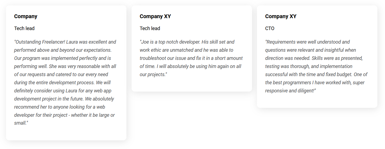The height and width of the screenshot is (149, 385).
Task: Click "our projects." ending Joe's testimonial
Action: coord(153,74)
